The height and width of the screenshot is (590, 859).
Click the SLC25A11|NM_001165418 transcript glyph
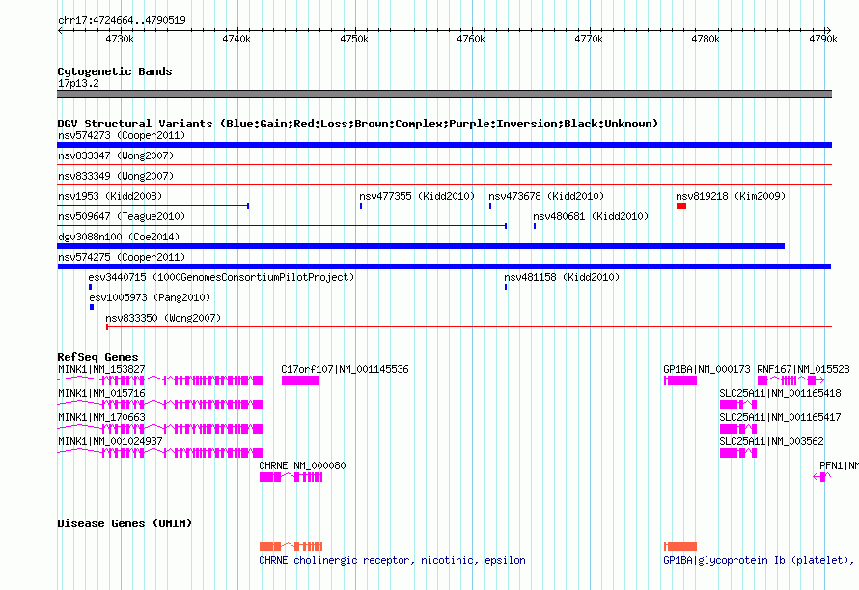click(738, 405)
